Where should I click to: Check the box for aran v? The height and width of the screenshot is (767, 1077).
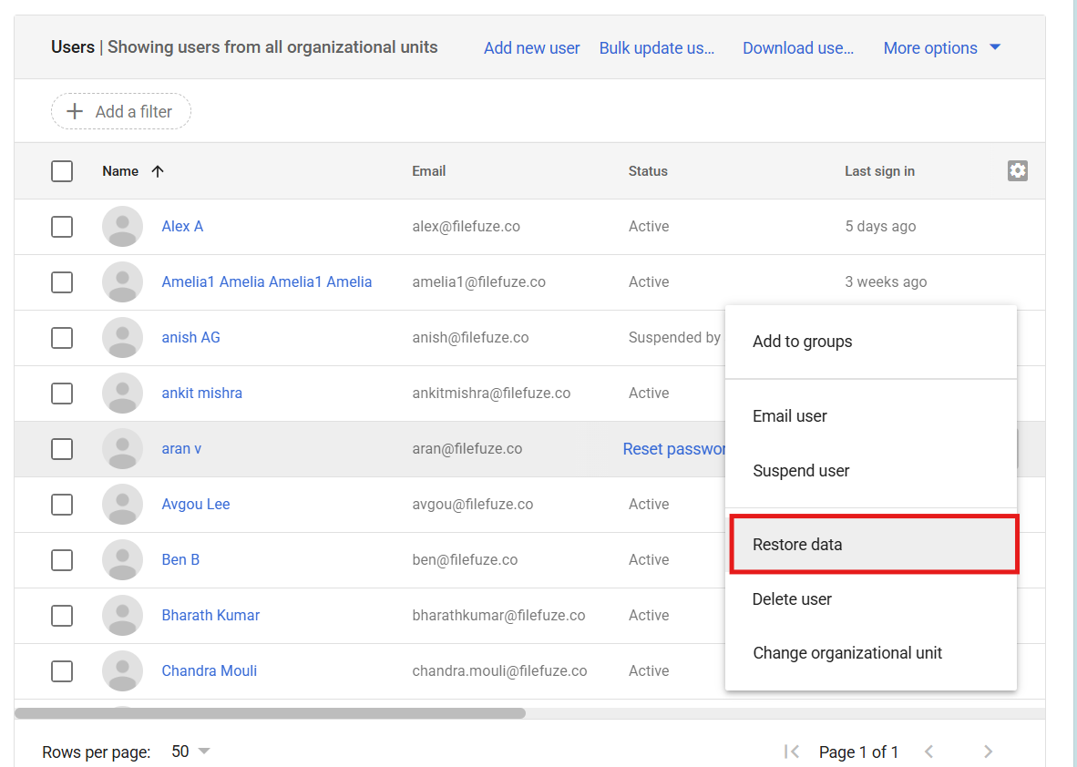[x=62, y=448]
